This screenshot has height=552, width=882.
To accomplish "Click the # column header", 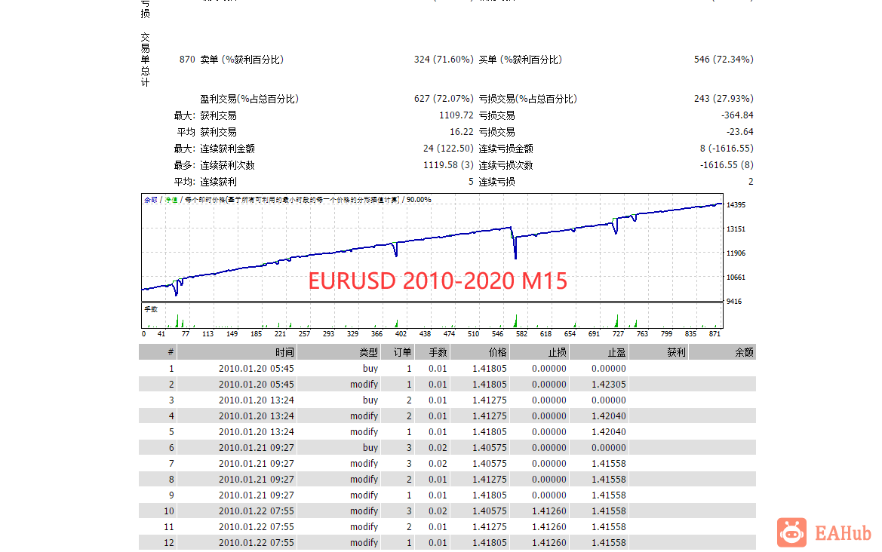I will [x=158, y=352].
